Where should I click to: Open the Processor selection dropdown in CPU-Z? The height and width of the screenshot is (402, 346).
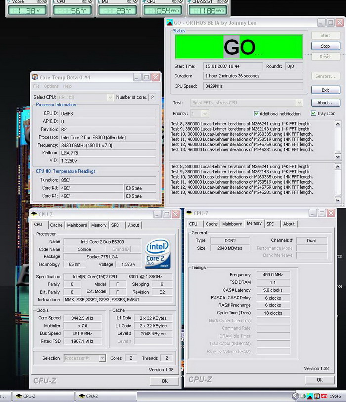click(x=102, y=358)
